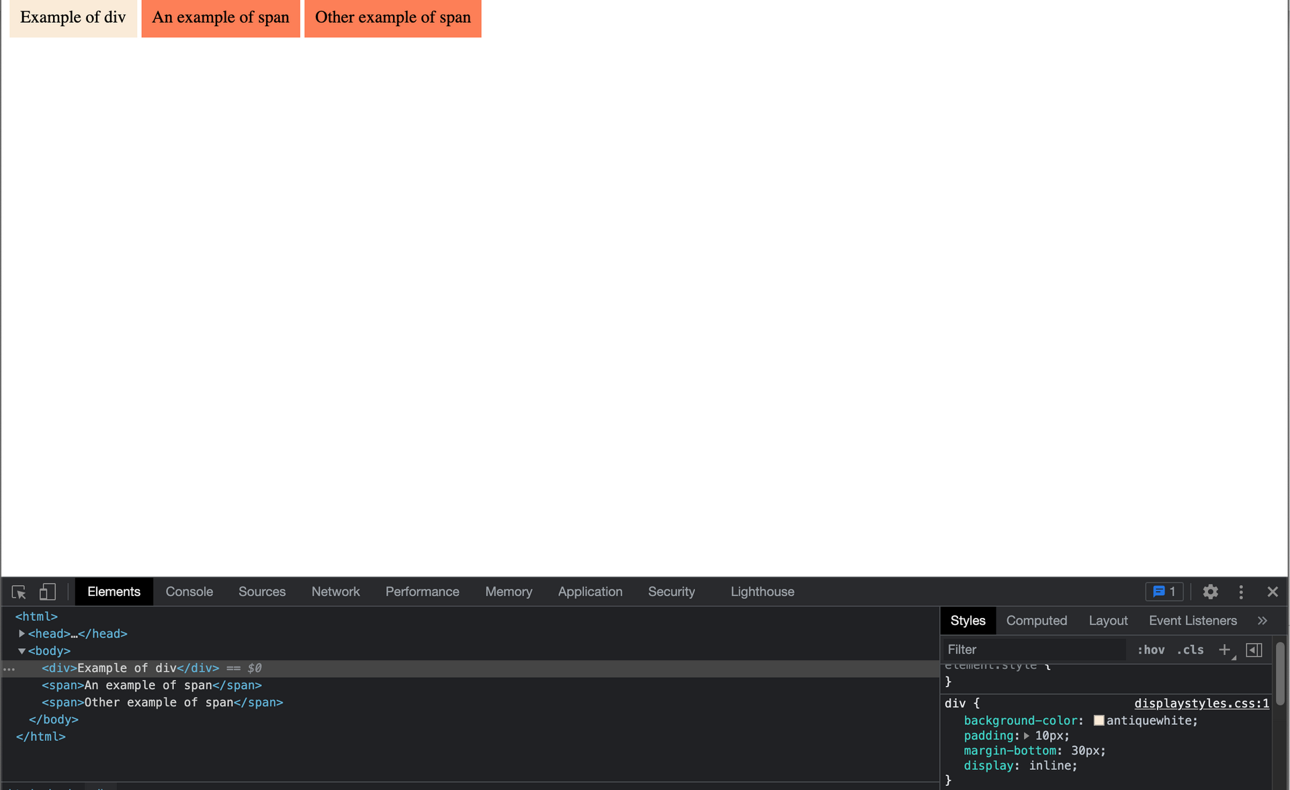Toggle the :hov element state panel
Image resolution: width=1290 pixels, height=790 pixels.
[1150, 650]
